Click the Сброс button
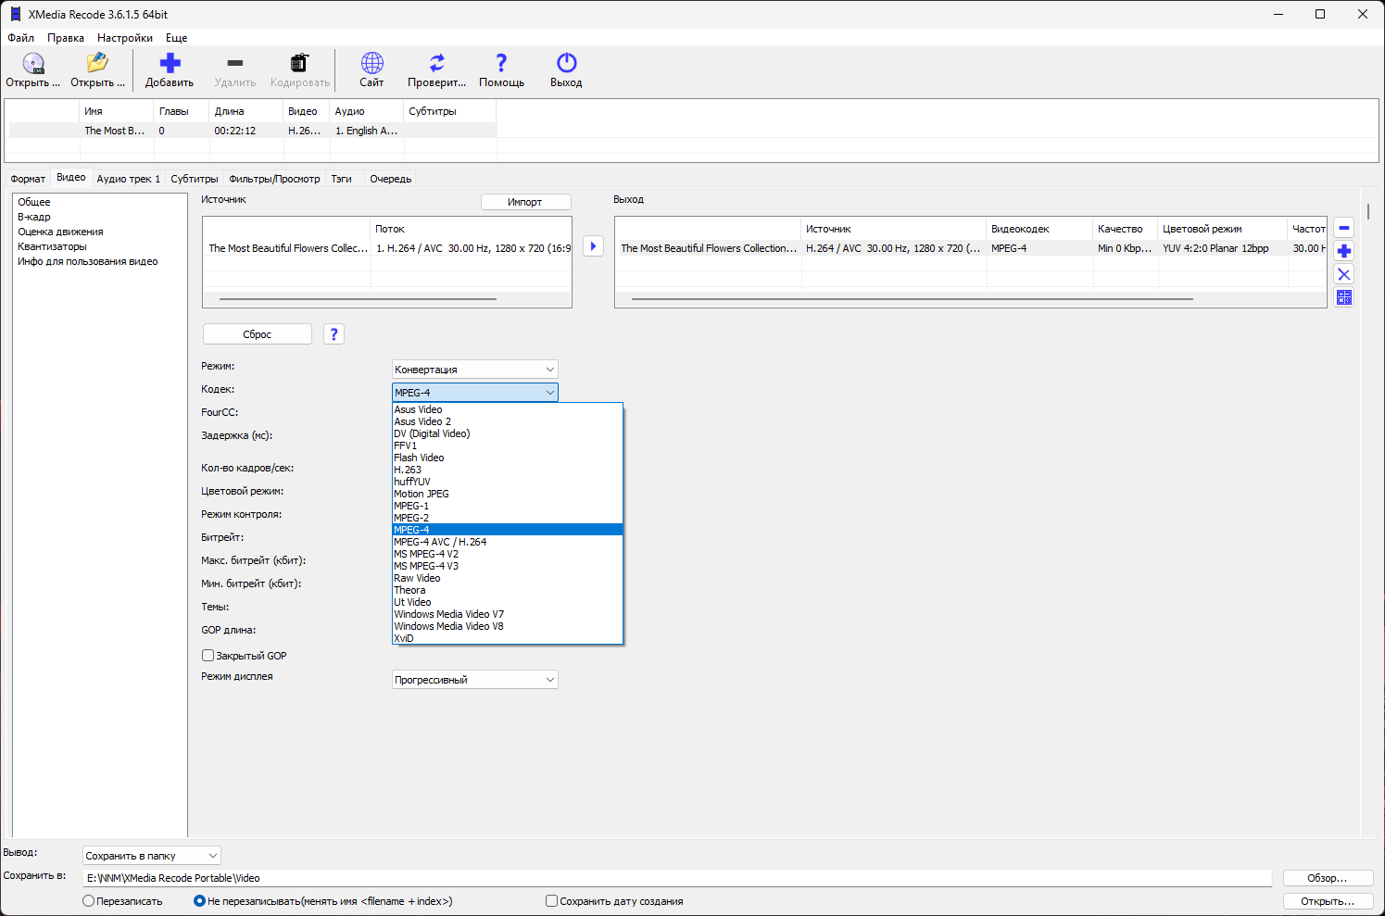Image resolution: width=1385 pixels, height=916 pixels. pyautogui.click(x=258, y=334)
